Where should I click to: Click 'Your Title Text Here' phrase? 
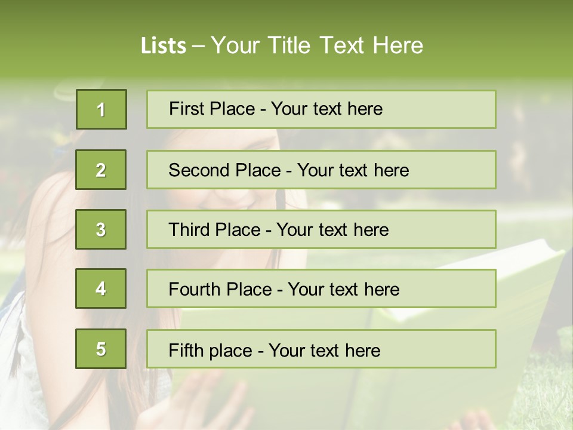(x=317, y=45)
